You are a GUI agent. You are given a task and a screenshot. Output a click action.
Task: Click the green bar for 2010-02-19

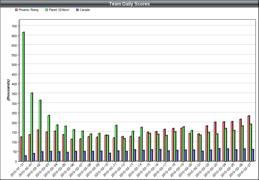tap(183, 144)
